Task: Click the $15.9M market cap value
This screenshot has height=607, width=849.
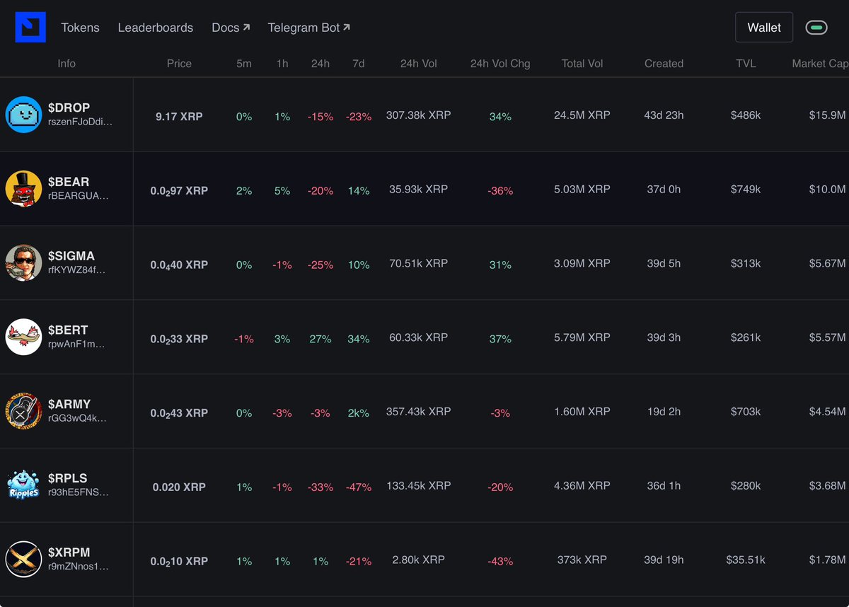Action: coord(827,115)
